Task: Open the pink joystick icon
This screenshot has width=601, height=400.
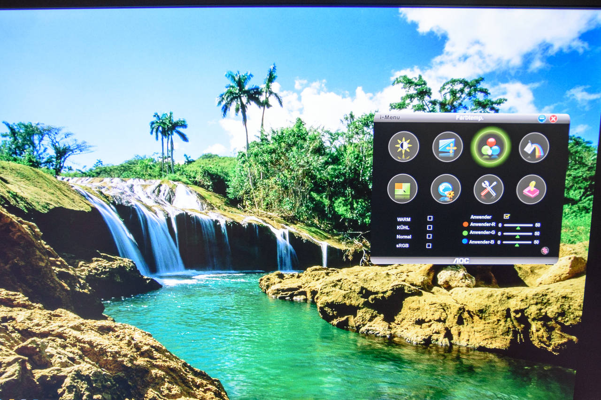Action: pyautogui.click(x=532, y=189)
